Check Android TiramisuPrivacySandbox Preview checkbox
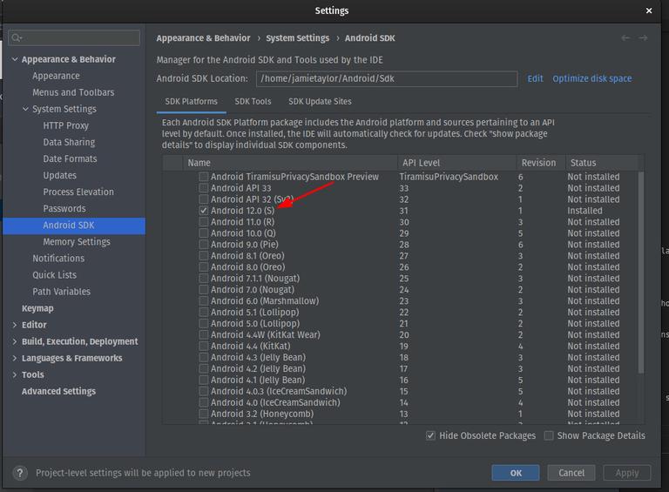This screenshot has width=669, height=492. tap(204, 177)
